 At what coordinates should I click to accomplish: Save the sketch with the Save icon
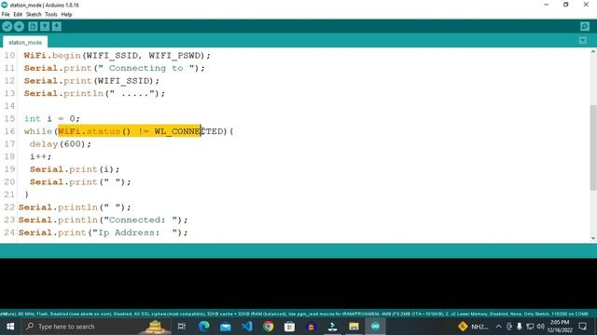tap(56, 27)
